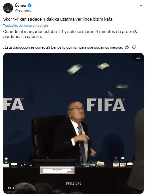
Task: Click the thumbs down translation feedback icon
Action: point(134,47)
